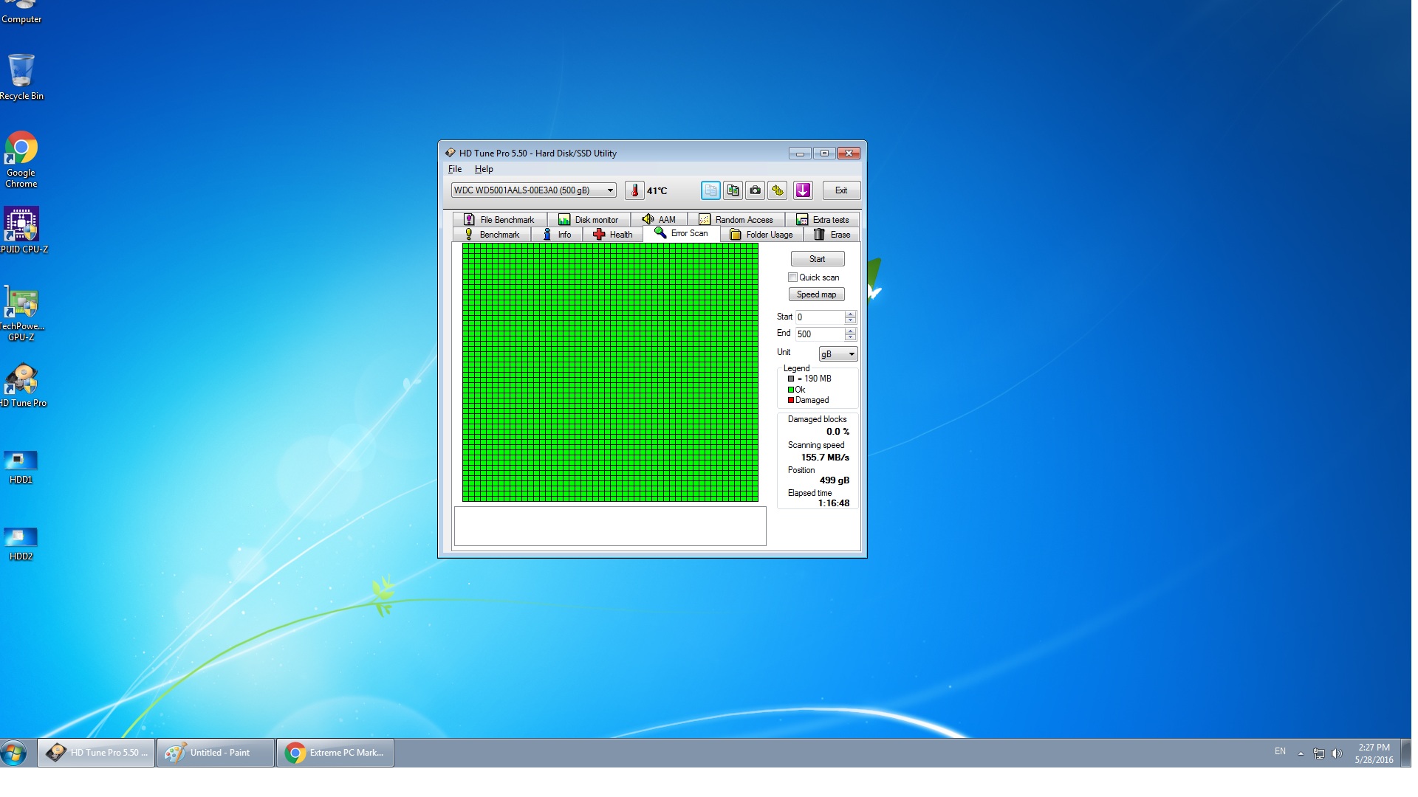Click the copy screenshot to clipboard icon

733,190
